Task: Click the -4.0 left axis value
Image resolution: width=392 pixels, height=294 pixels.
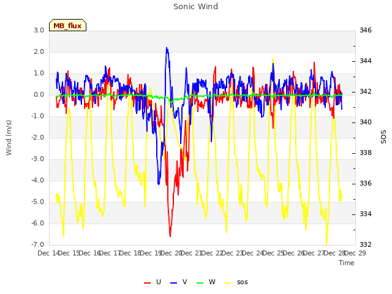Action: [x=38, y=181]
